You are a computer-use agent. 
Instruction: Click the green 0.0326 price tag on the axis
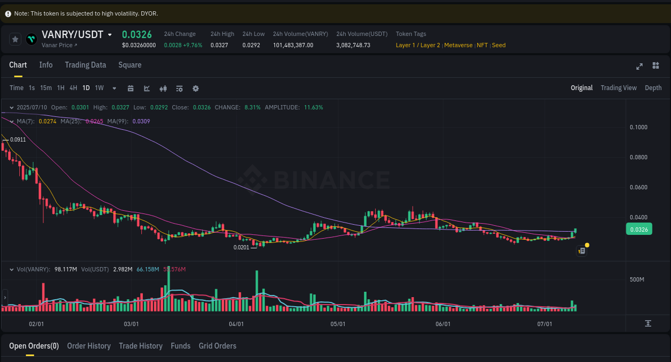tap(639, 228)
